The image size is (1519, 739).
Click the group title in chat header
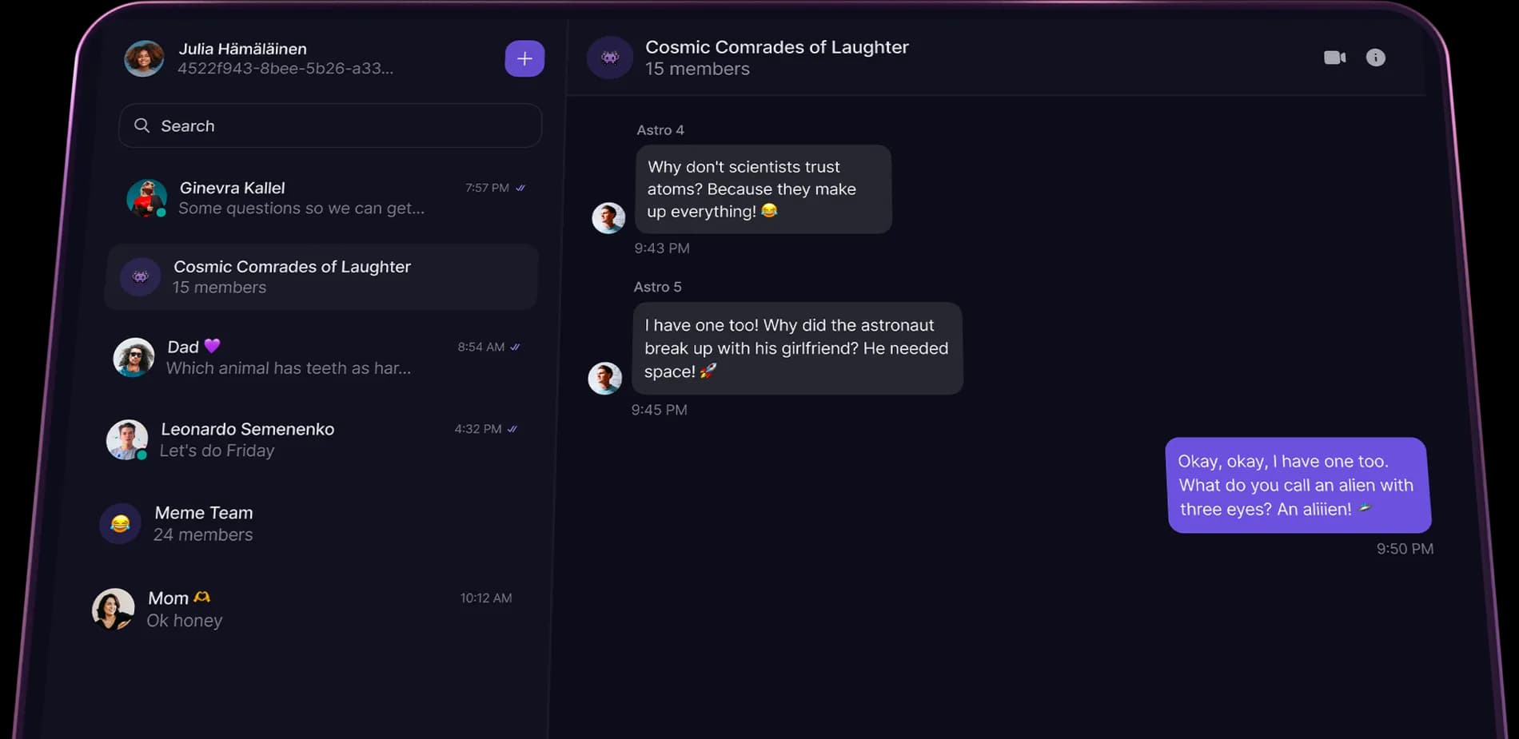click(x=776, y=47)
